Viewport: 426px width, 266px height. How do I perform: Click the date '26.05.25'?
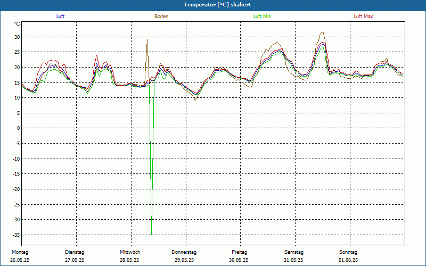[x=20, y=260]
